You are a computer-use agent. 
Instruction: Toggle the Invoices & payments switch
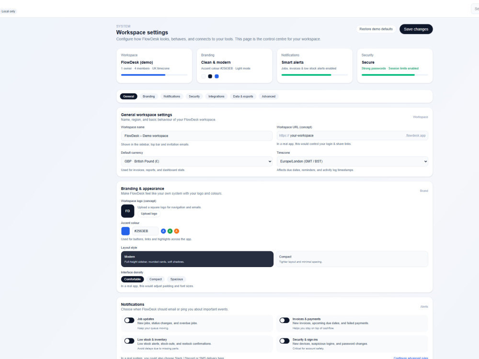click(x=285, y=320)
